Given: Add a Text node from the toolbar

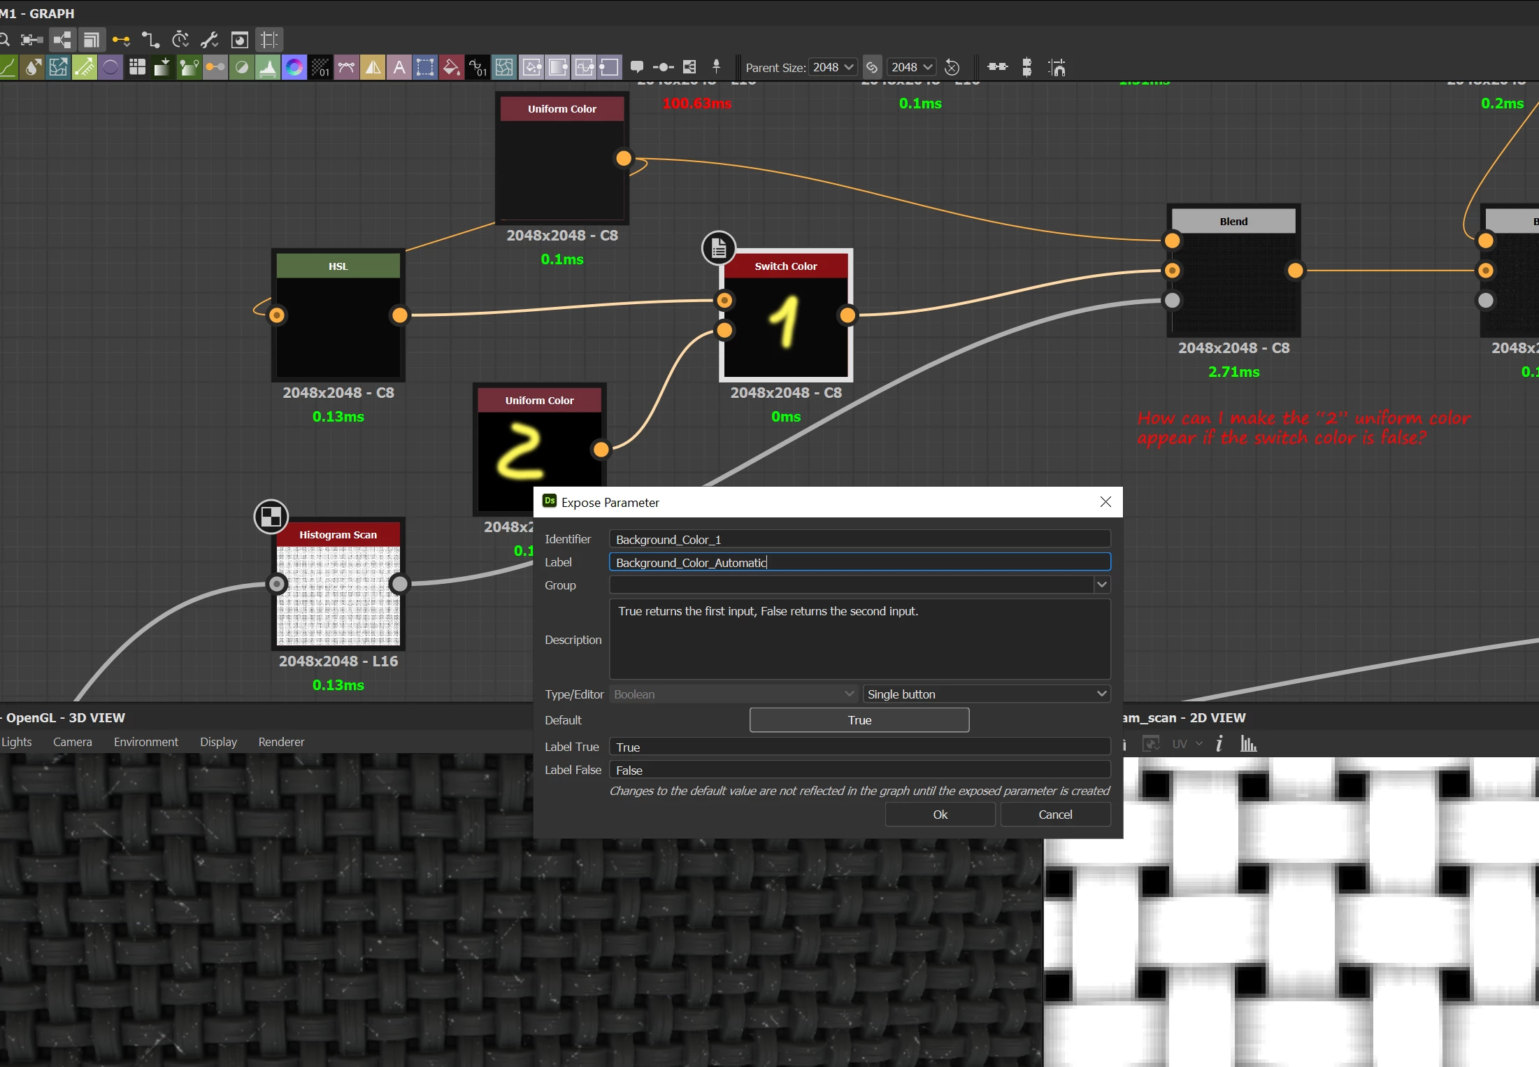Looking at the screenshot, I should (x=399, y=67).
